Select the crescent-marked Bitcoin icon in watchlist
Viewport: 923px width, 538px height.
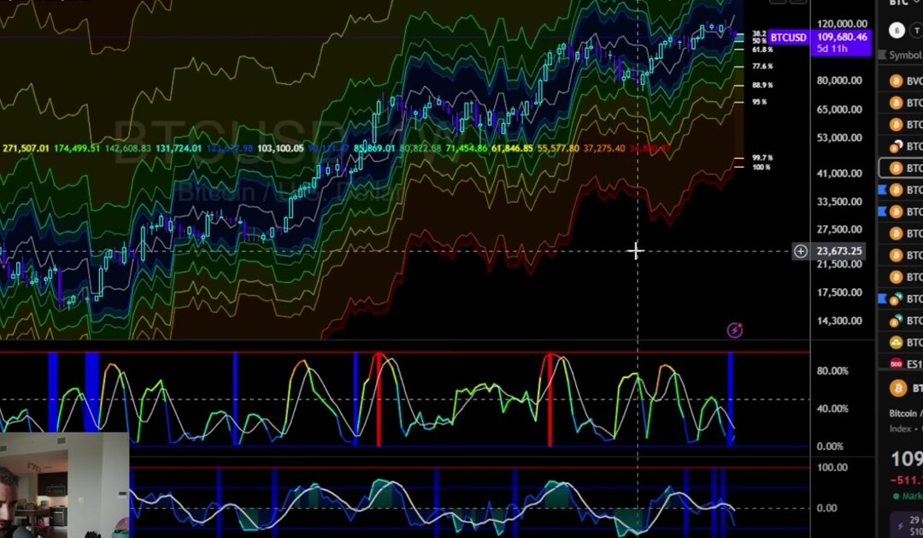pyautogui.click(x=896, y=145)
